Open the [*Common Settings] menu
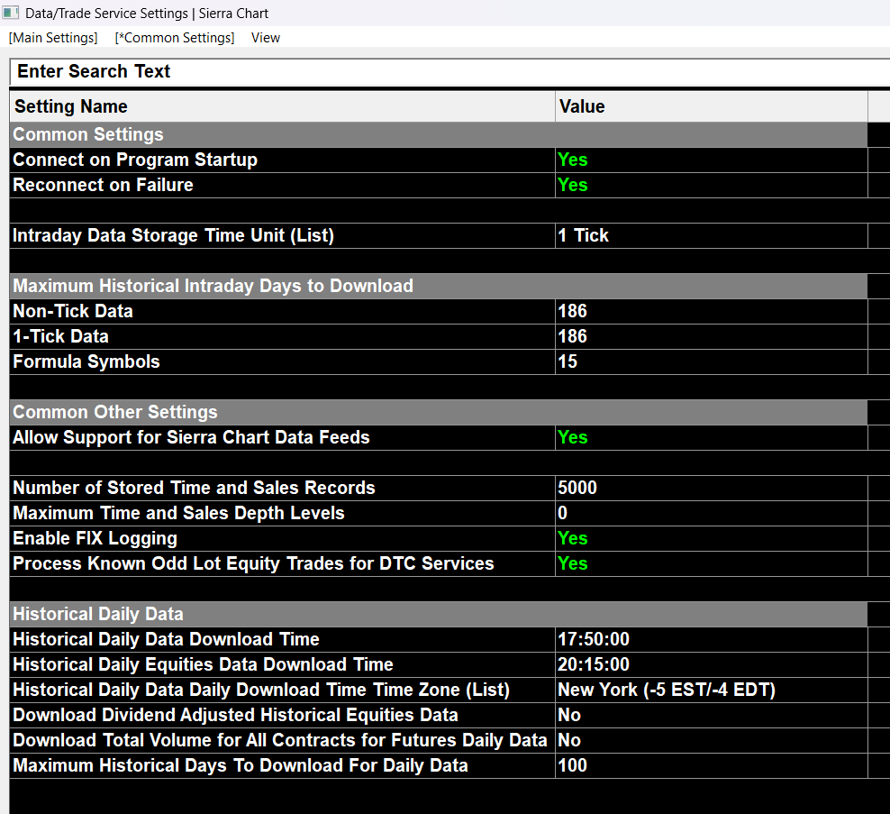 click(x=174, y=38)
